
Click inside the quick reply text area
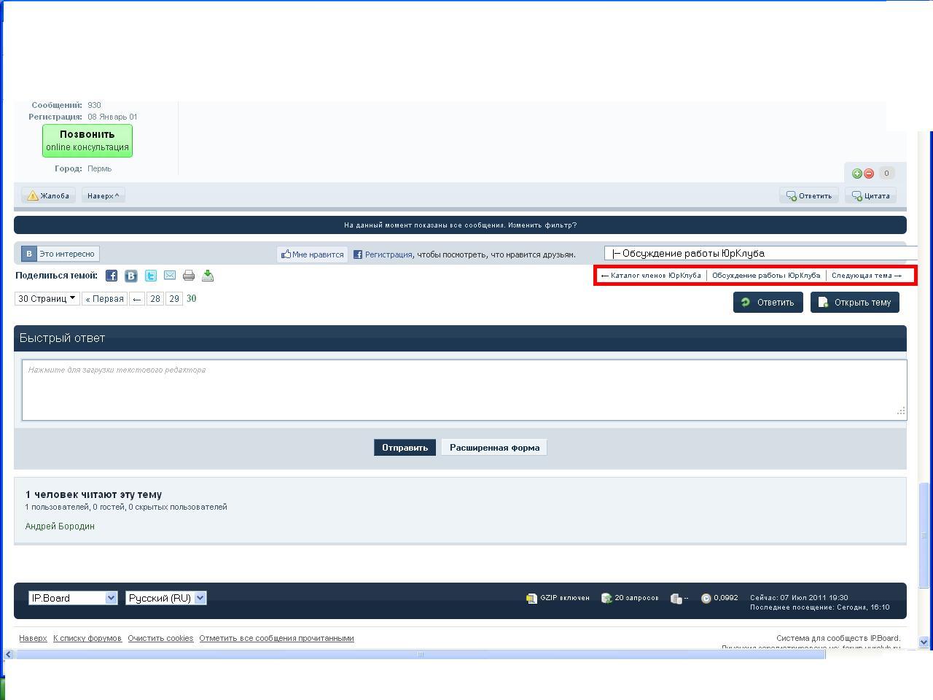[464, 390]
